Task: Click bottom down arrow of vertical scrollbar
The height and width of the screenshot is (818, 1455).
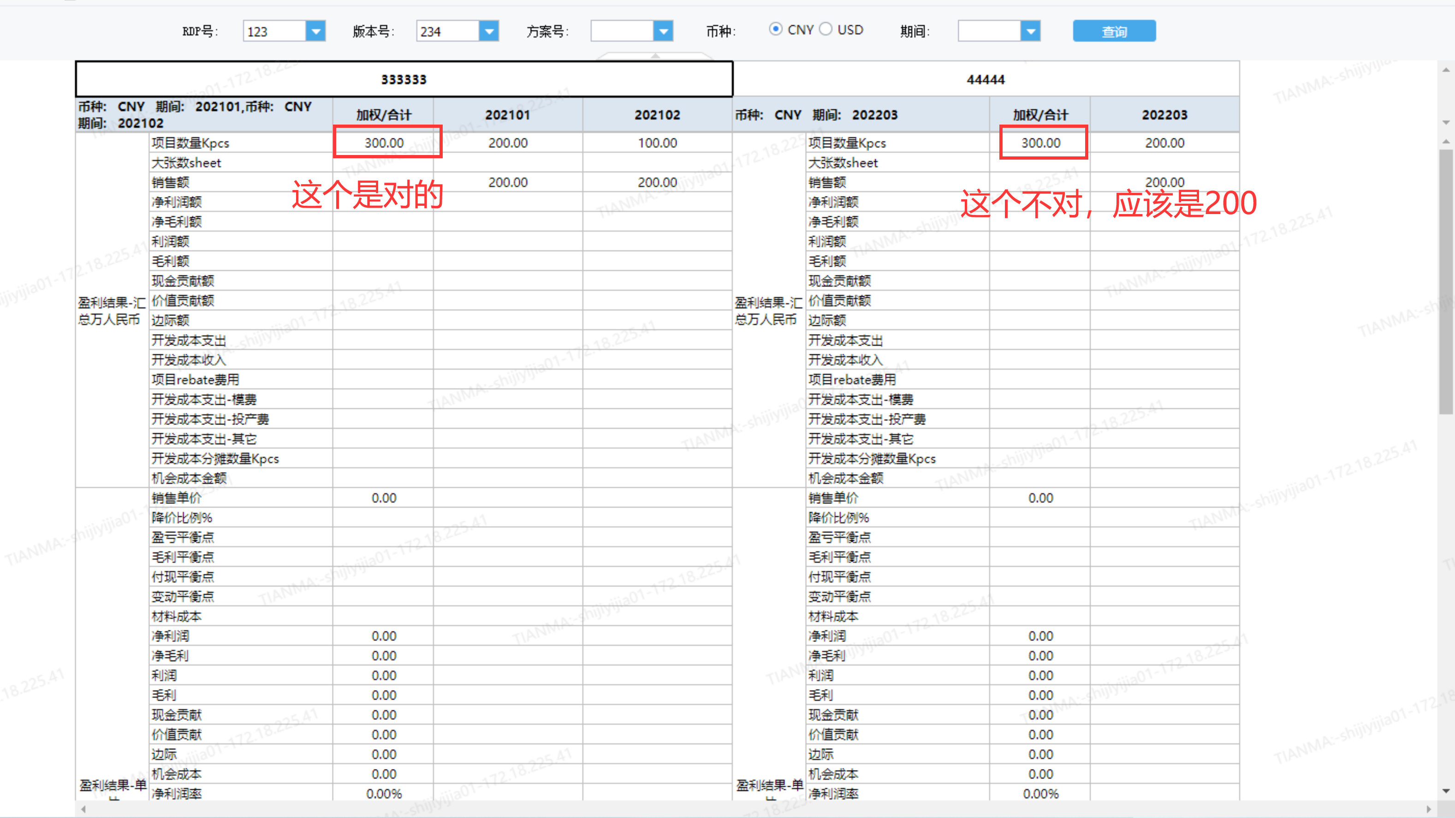Action: click(x=1446, y=791)
